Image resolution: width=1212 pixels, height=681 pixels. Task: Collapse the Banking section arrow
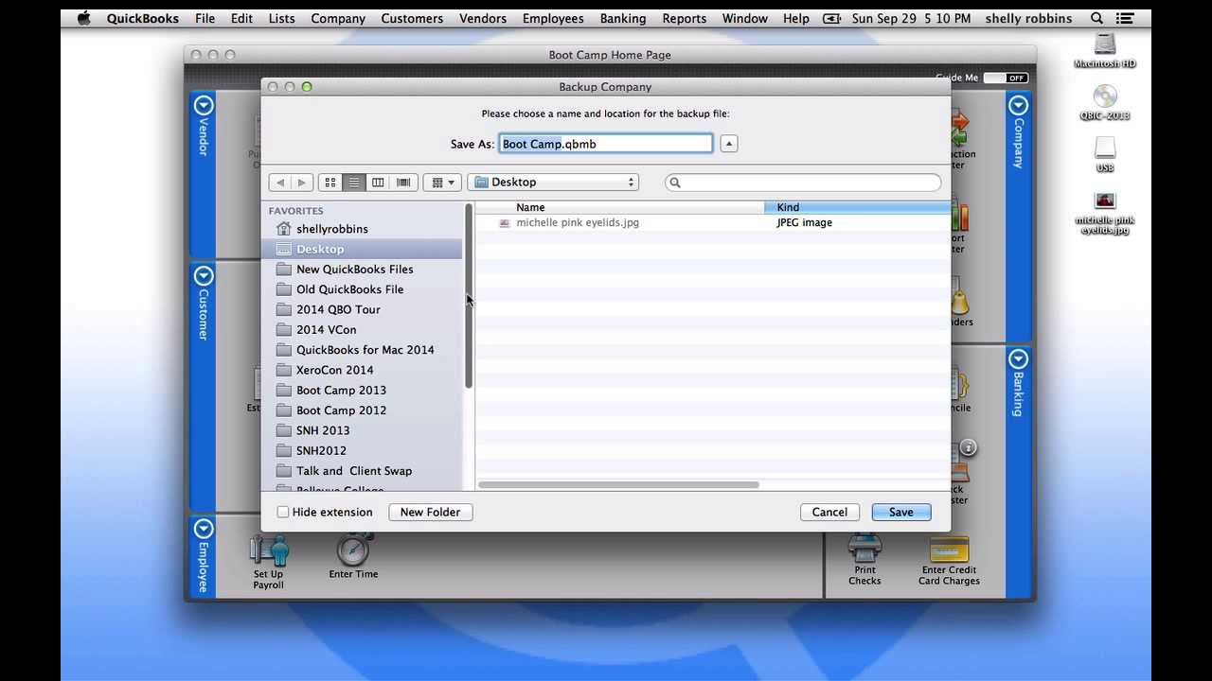point(1018,358)
